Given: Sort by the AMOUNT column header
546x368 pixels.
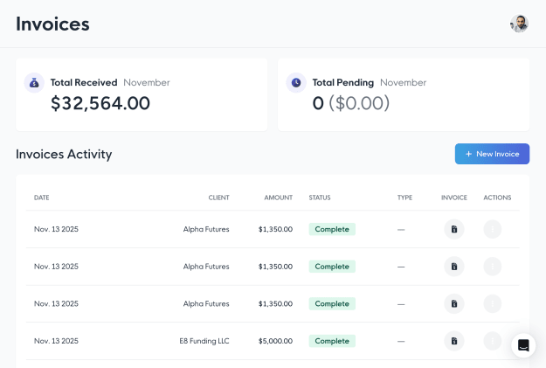Looking at the screenshot, I should (278, 198).
